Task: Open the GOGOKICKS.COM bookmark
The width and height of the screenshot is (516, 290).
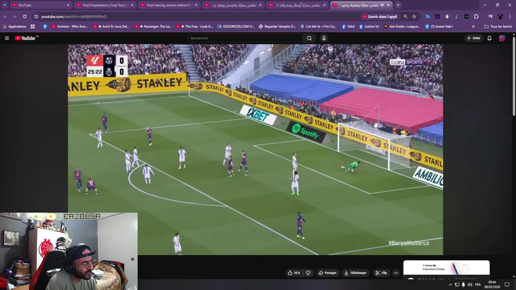Action: tap(236, 27)
